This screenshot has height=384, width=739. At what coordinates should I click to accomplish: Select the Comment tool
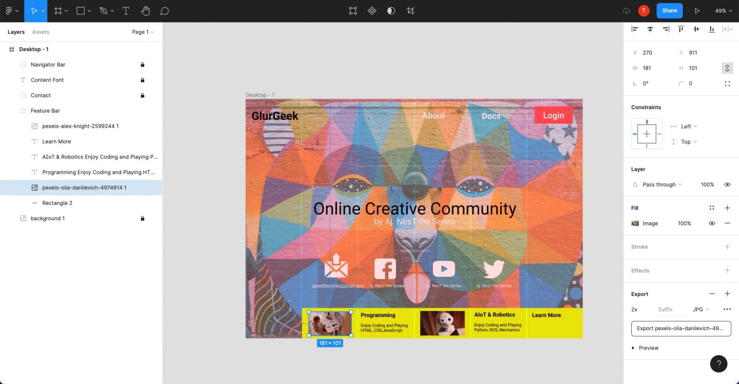coord(165,11)
